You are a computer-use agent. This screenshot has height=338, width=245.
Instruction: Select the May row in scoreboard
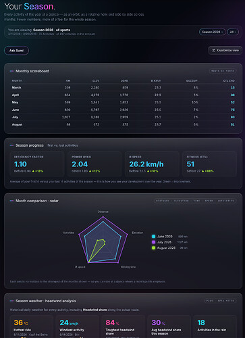(x=123, y=102)
